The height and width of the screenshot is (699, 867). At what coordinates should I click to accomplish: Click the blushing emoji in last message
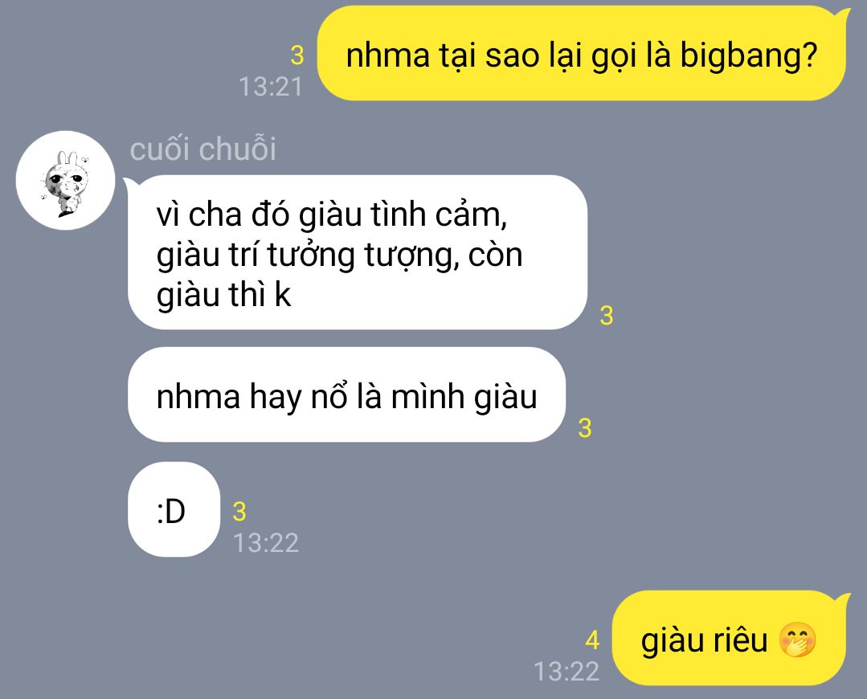pos(797,640)
